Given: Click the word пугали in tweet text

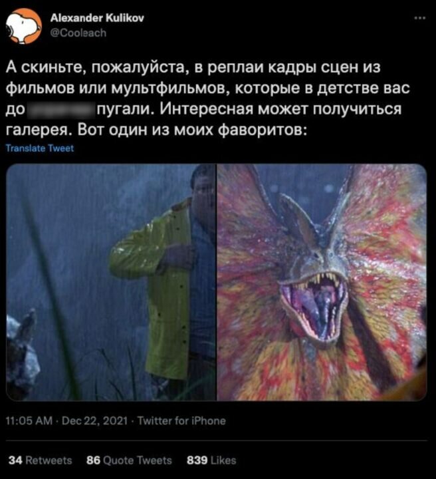Looking at the screenshot, I should pos(125,110).
